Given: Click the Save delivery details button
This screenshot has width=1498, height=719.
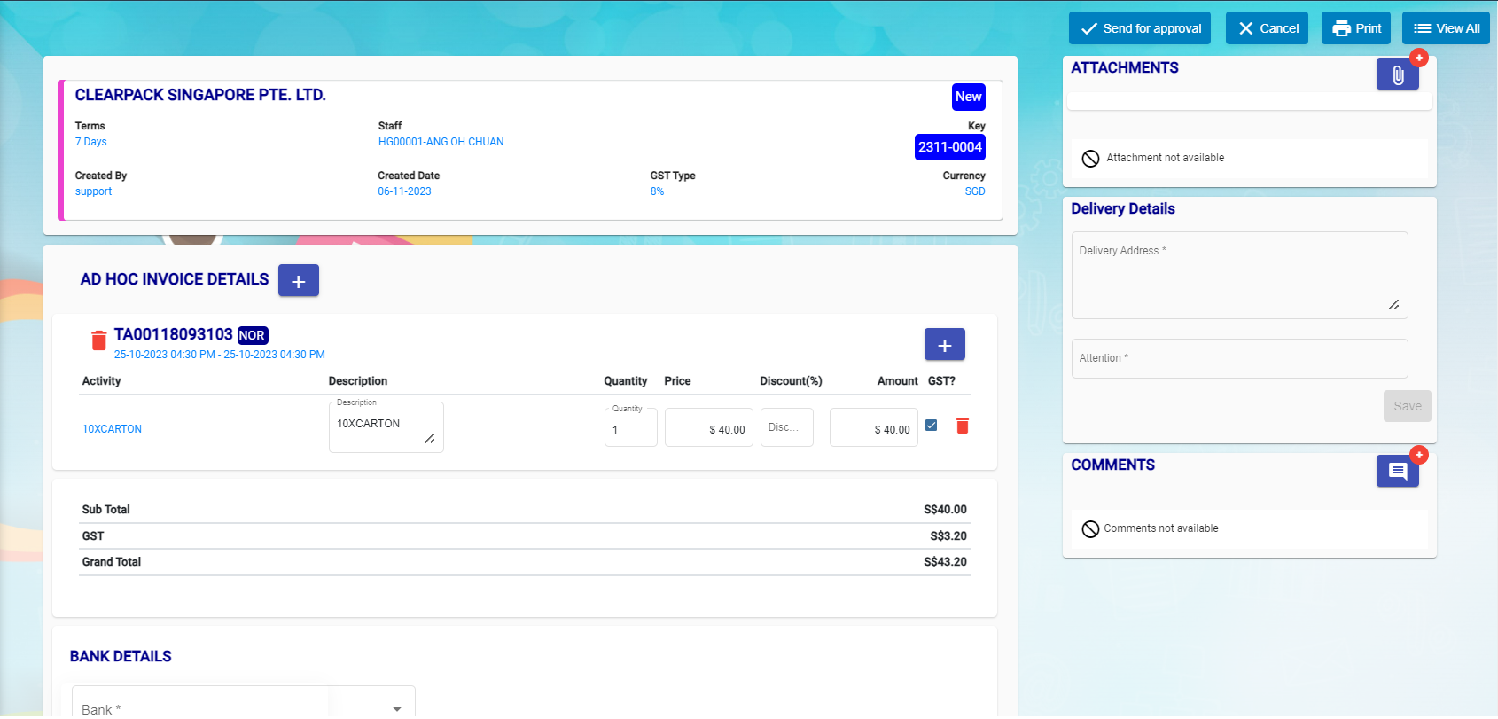Looking at the screenshot, I should coord(1407,406).
